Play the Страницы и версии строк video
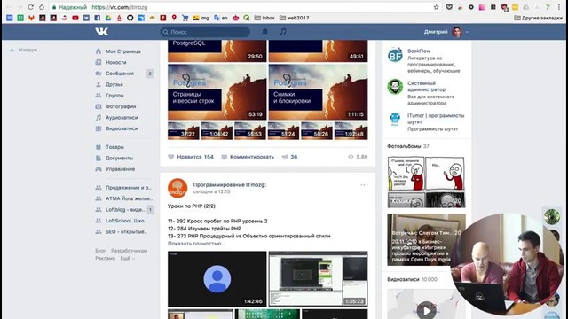 point(217,92)
